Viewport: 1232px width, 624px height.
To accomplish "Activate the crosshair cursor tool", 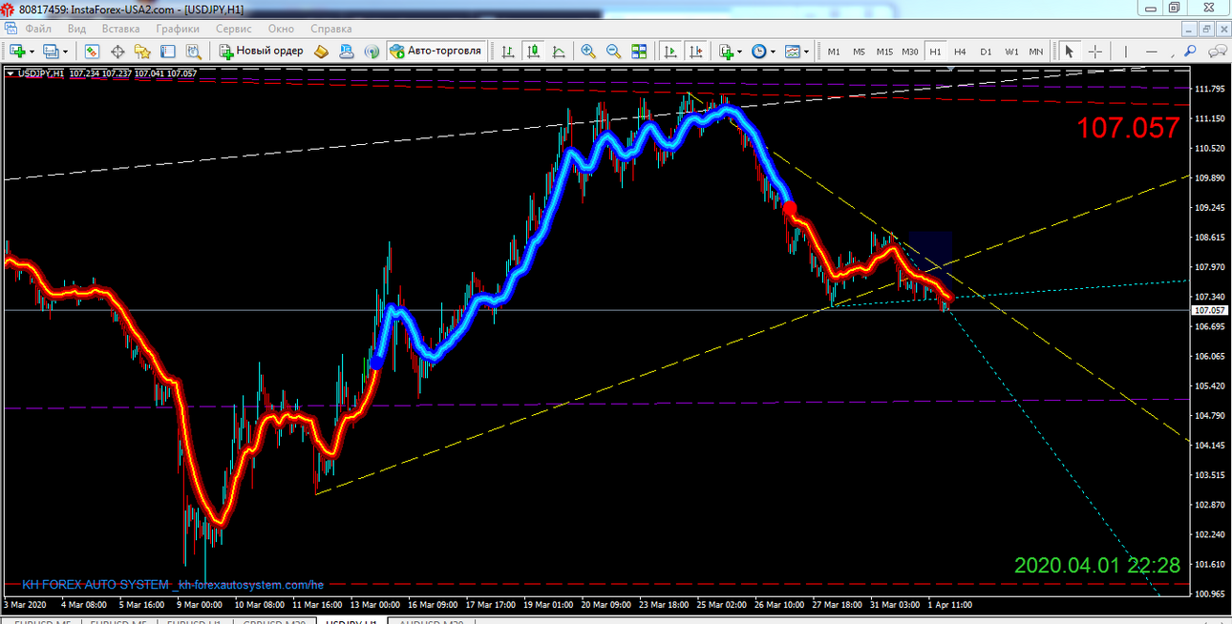I will (x=1094, y=51).
